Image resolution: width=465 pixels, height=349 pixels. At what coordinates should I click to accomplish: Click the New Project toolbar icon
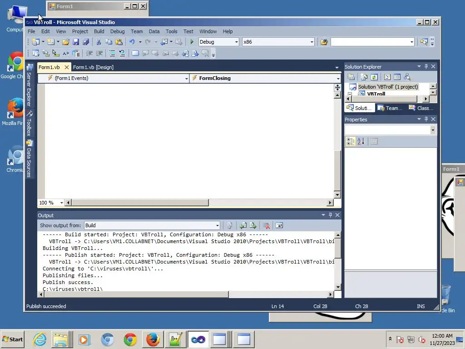(x=36, y=42)
